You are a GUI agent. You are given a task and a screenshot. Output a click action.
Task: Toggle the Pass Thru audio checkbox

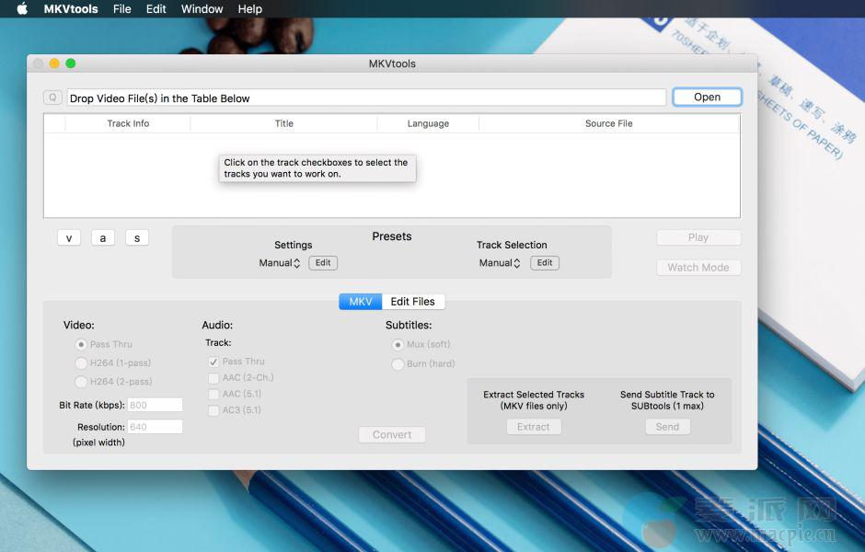[213, 362]
